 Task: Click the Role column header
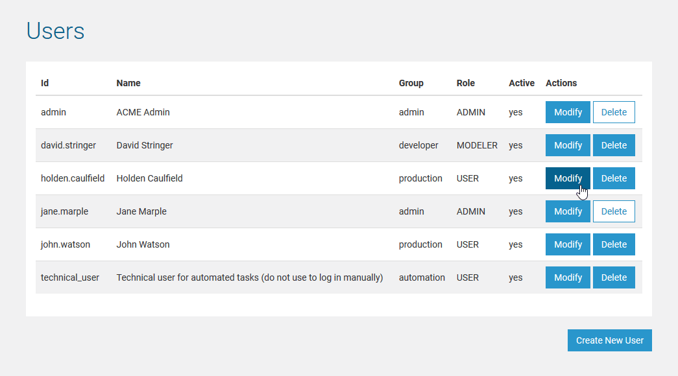pos(465,83)
